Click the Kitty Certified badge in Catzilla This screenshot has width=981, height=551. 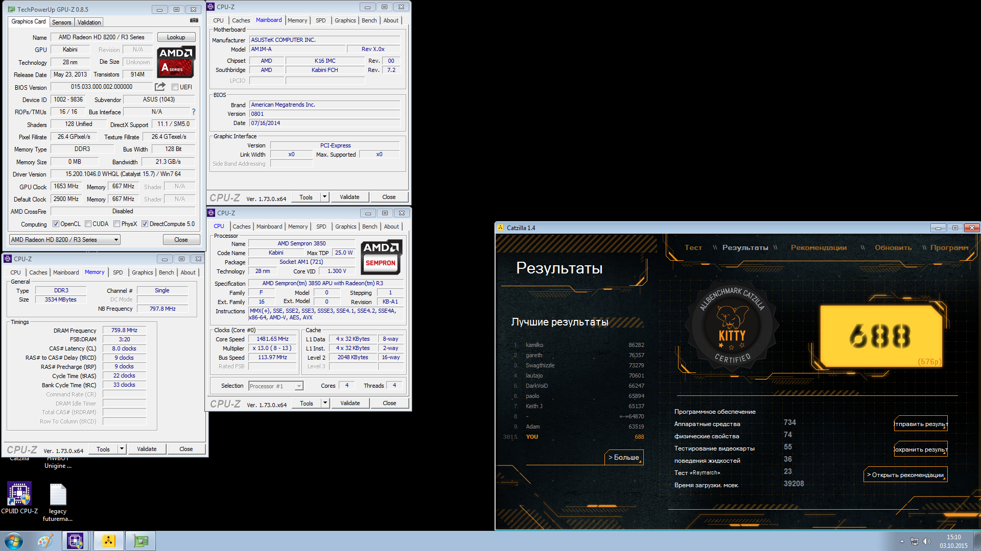[732, 327]
